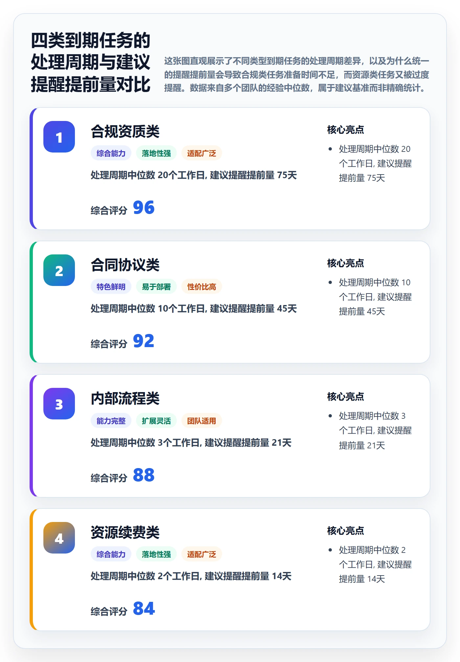
Task: Select 落地性强 tag under 合规资质类
Action: click(156, 153)
